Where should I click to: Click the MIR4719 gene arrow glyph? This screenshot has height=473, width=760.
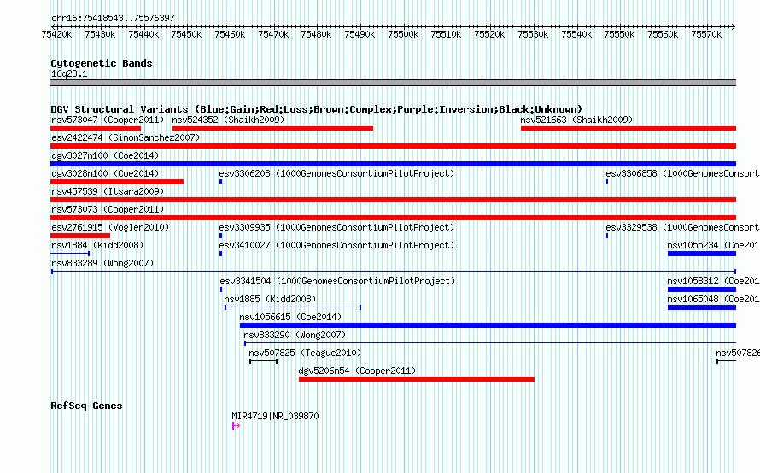pyautogui.click(x=236, y=426)
